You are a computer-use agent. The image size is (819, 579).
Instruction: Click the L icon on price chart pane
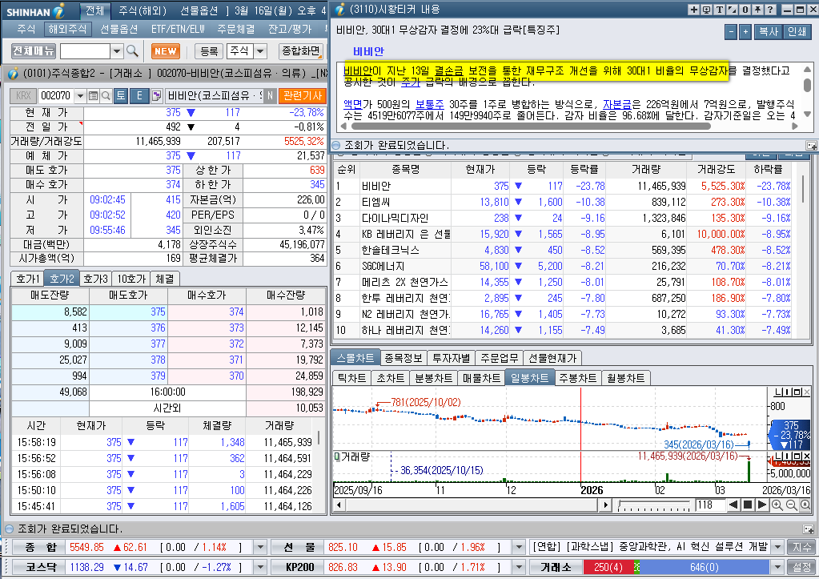[x=777, y=392]
